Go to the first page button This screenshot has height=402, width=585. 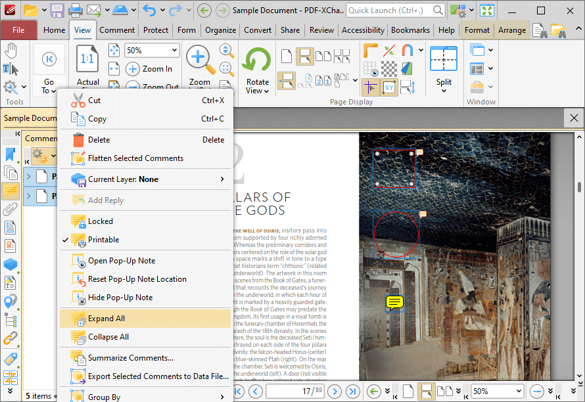point(239,391)
